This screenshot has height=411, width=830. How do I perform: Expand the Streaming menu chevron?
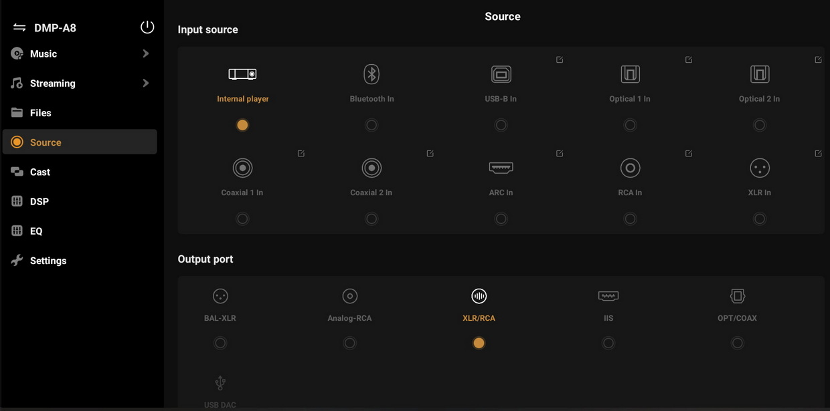click(x=146, y=83)
